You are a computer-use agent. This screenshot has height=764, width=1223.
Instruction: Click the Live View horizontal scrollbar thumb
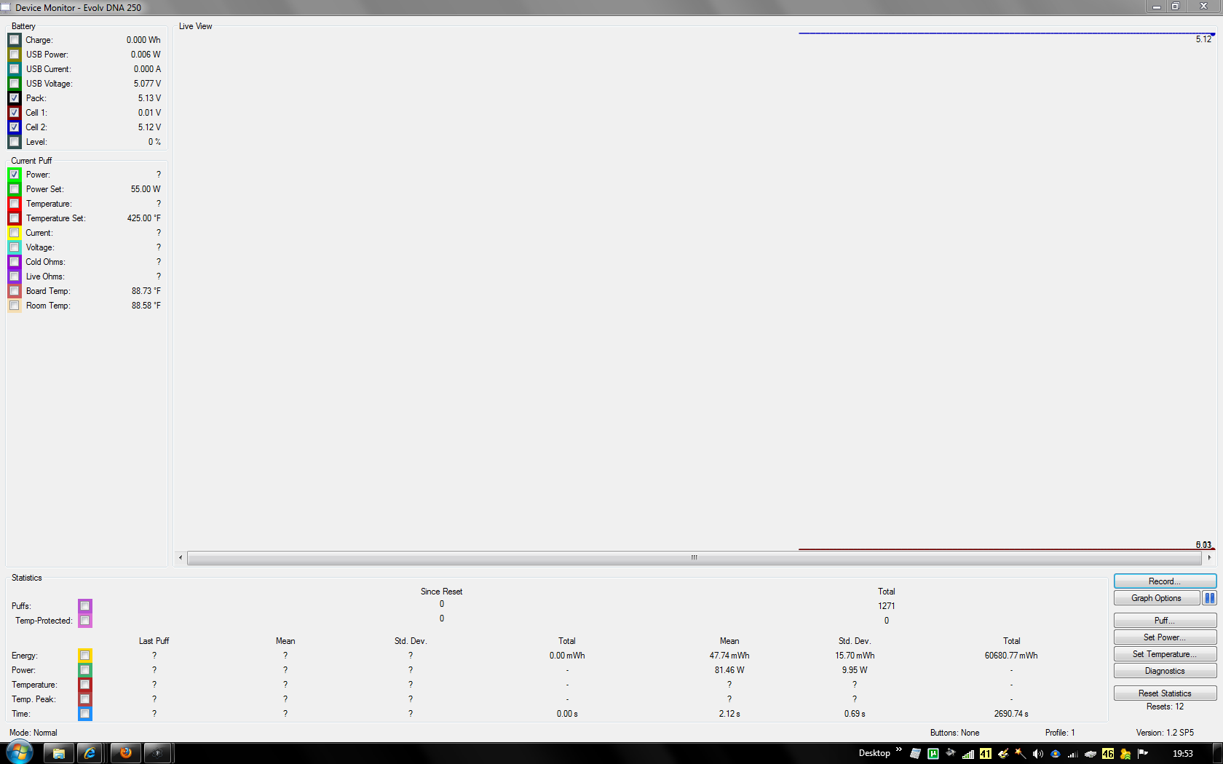pos(694,558)
